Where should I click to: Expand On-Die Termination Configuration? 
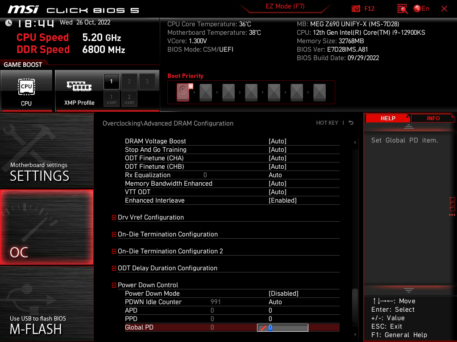[x=114, y=234]
